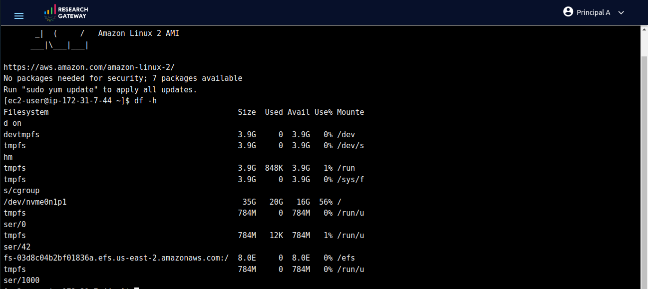Image resolution: width=648 pixels, height=289 pixels.
Task: Click the 'df -h' command text
Action: tap(146, 101)
